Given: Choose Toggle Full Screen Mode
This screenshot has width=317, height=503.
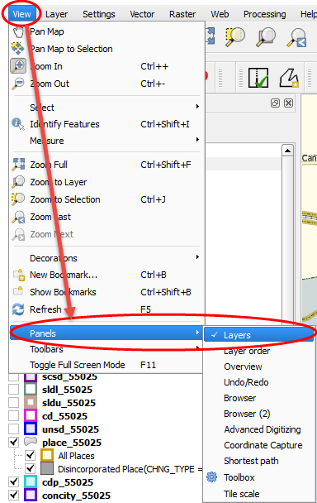Looking at the screenshot, I should click(106, 365).
